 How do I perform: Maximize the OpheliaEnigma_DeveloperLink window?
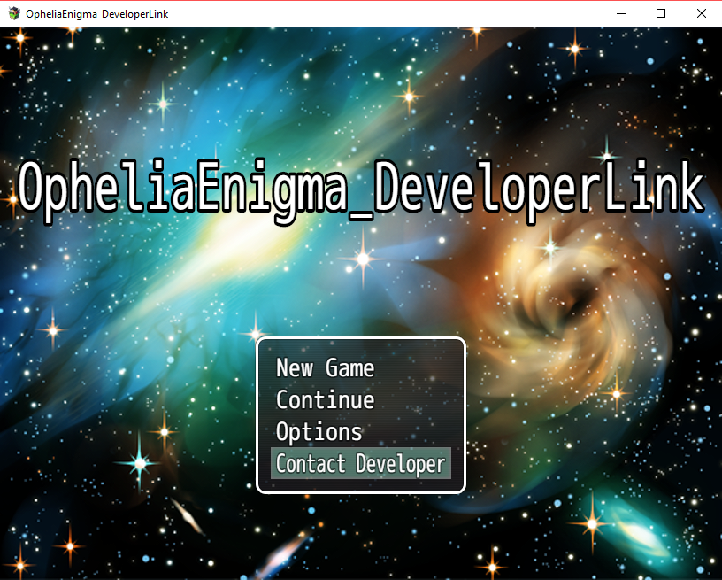(661, 14)
